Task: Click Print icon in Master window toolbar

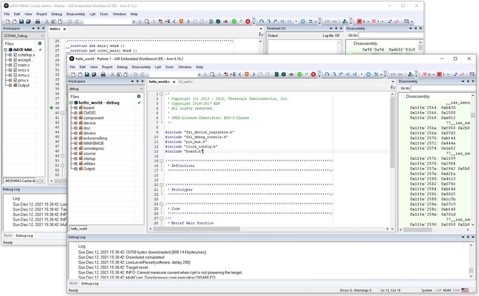Action: [x=37, y=22]
